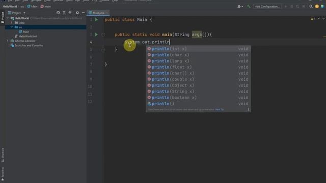Choose println(float x) from the completion list
This screenshot has height=183, width=326.
(x=198, y=67)
